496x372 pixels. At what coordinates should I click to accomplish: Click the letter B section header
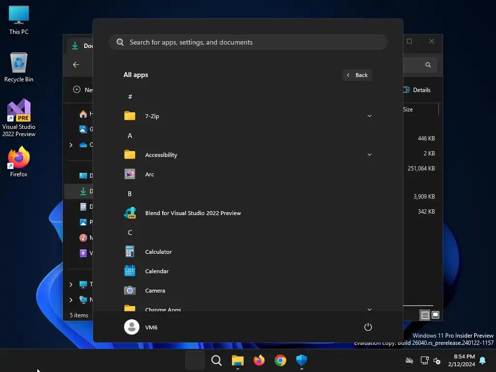click(x=130, y=194)
